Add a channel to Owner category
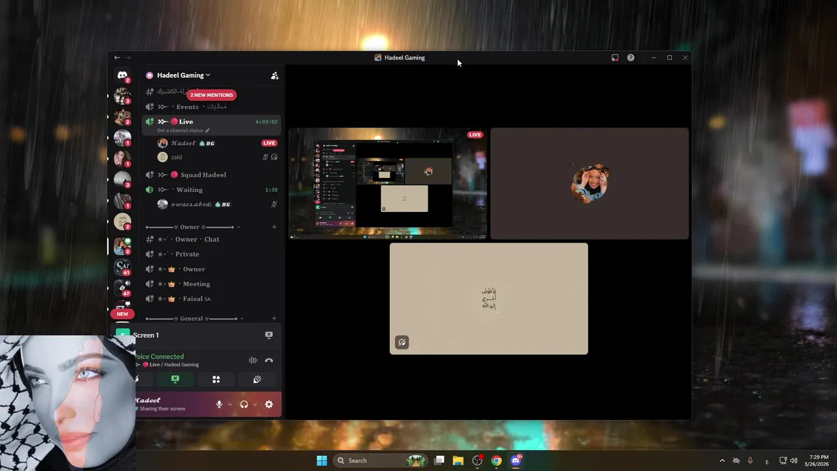 274,227
